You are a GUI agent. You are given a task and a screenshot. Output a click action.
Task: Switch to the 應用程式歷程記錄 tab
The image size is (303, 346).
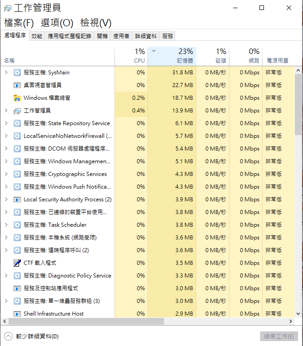tap(70, 36)
